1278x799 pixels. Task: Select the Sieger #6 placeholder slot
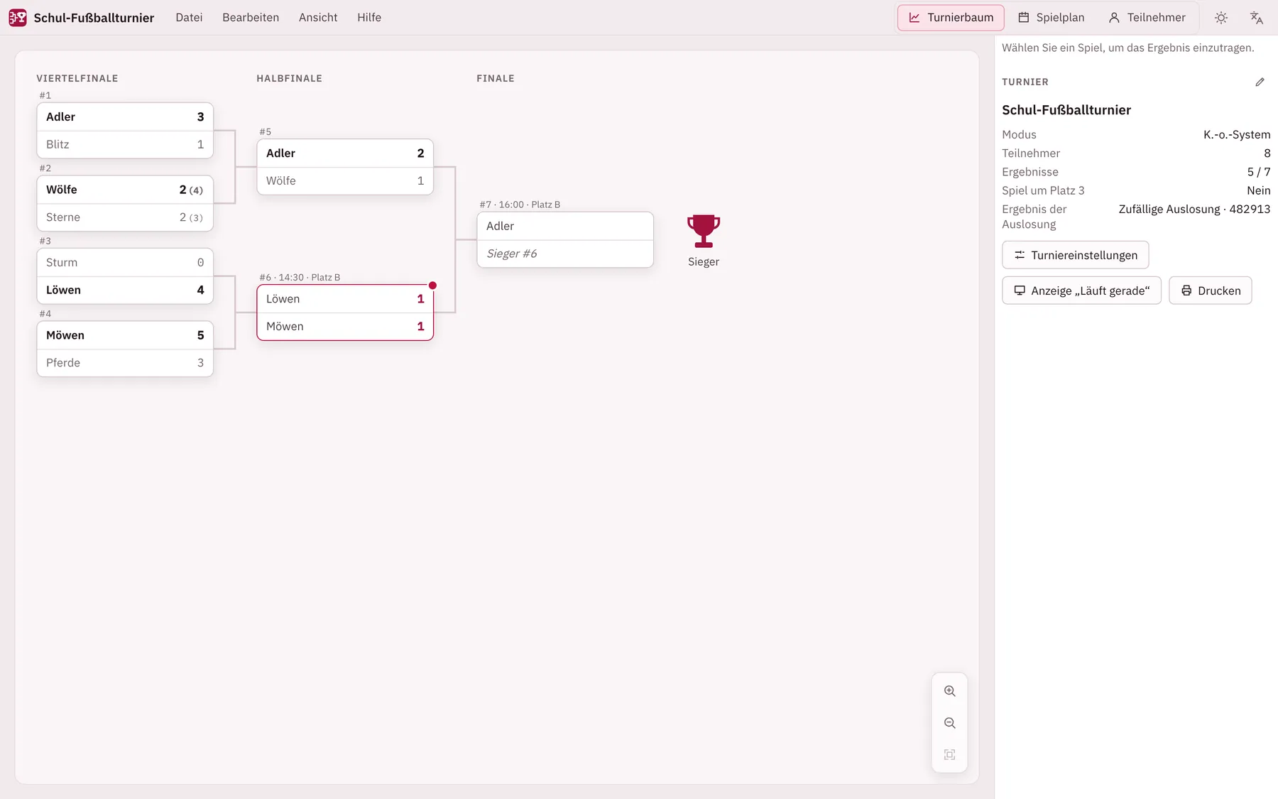click(565, 254)
